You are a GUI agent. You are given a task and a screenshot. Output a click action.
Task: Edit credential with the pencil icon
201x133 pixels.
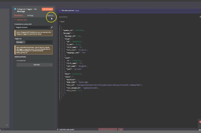click(52, 27)
